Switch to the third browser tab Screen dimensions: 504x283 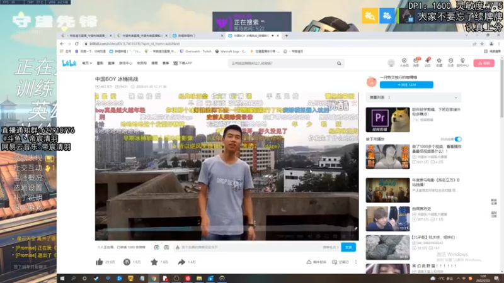(x=197, y=36)
